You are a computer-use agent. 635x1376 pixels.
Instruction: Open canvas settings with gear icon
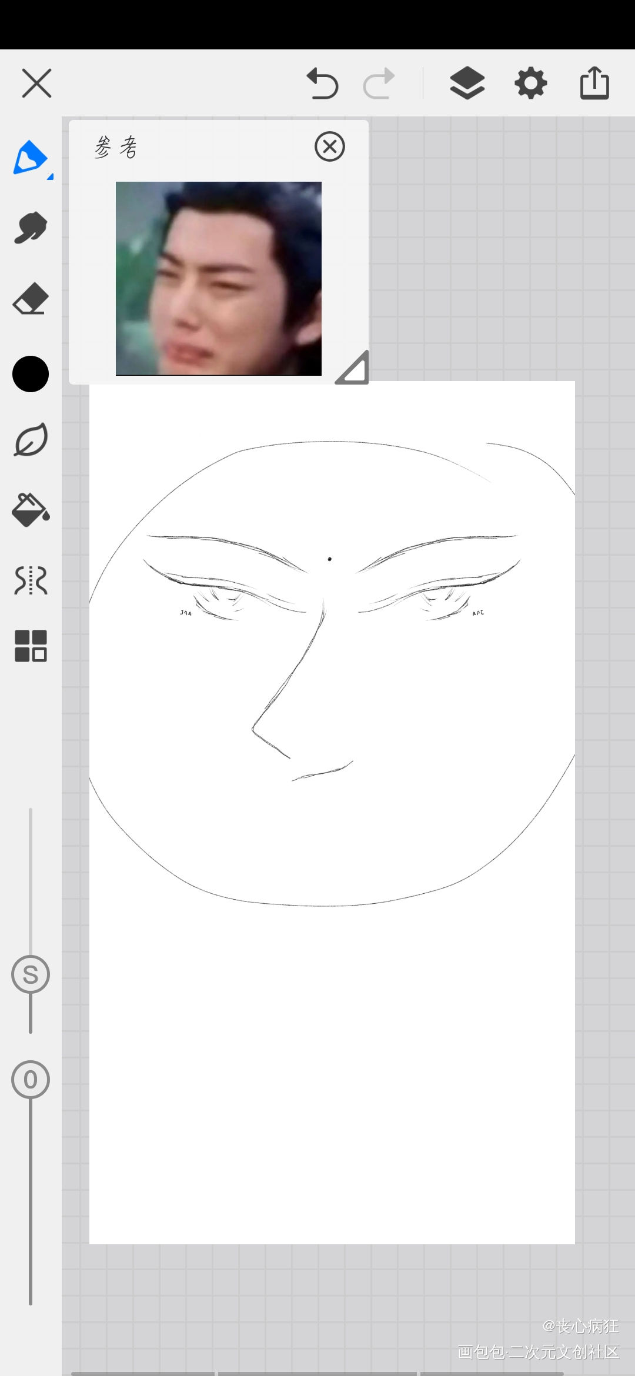[531, 84]
